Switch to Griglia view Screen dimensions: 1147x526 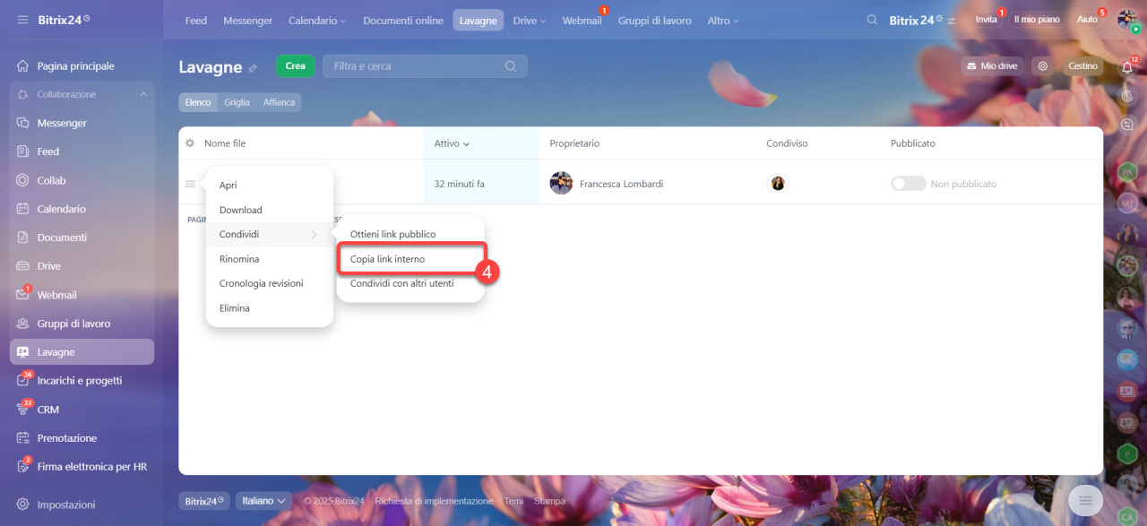click(237, 102)
